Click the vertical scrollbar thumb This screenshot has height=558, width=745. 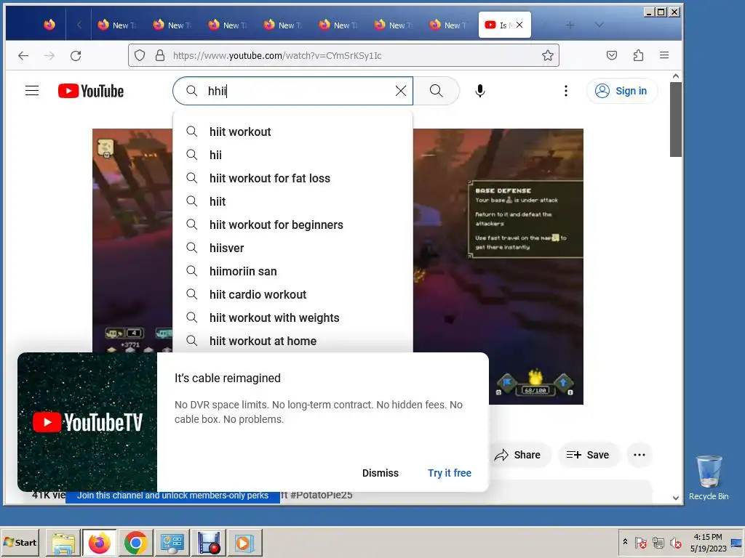(x=676, y=119)
